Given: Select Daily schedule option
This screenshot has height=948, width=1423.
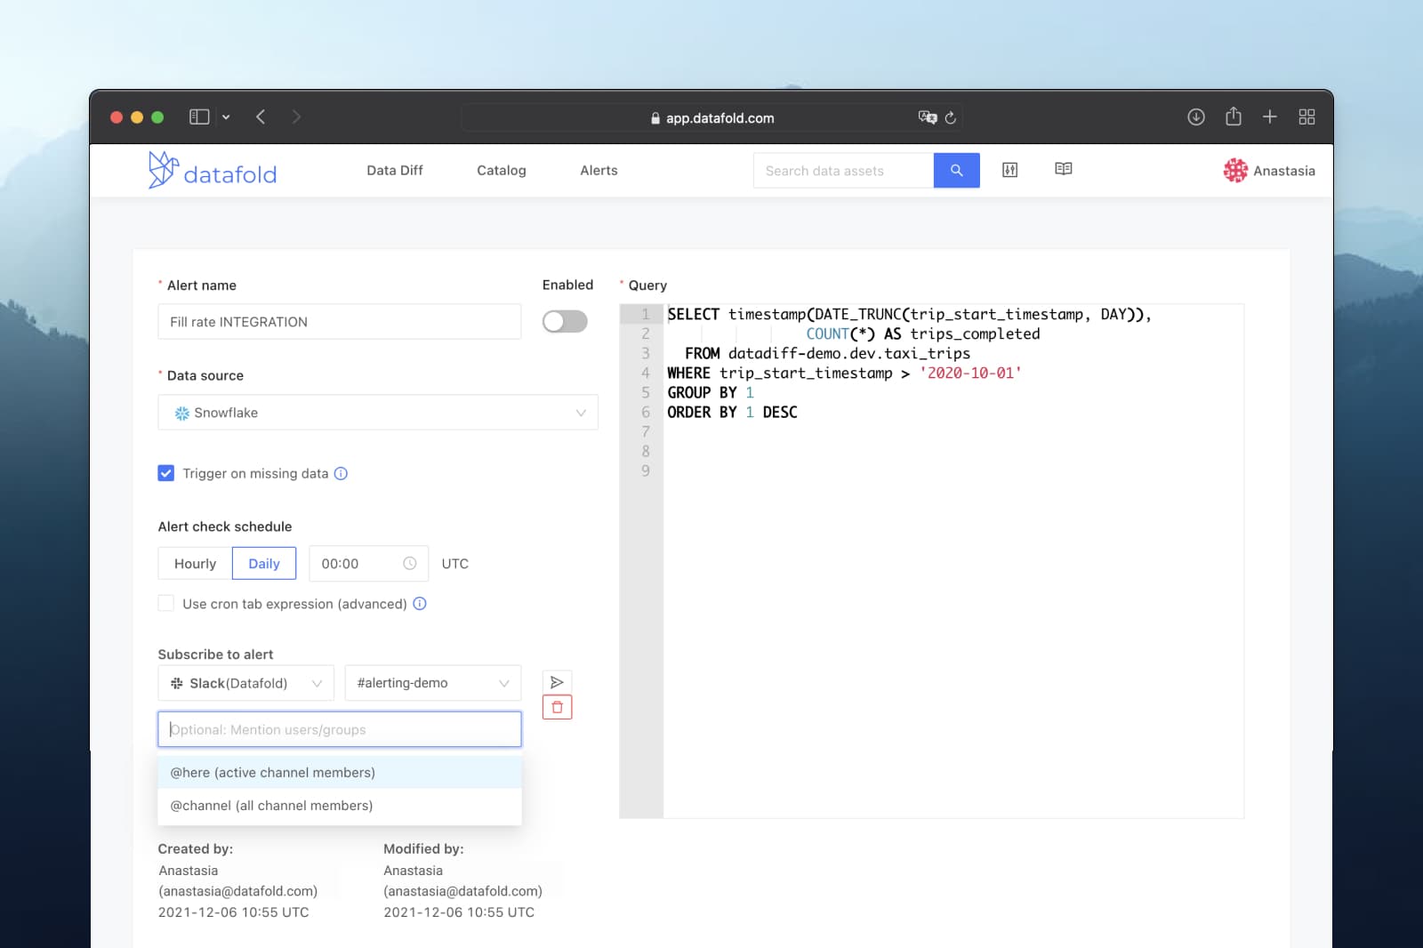Looking at the screenshot, I should [x=264, y=563].
